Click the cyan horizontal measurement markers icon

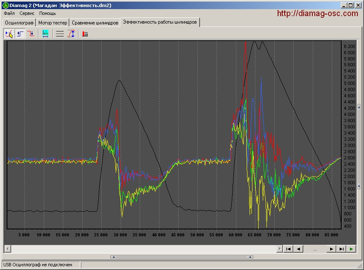pyautogui.click(x=45, y=34)
